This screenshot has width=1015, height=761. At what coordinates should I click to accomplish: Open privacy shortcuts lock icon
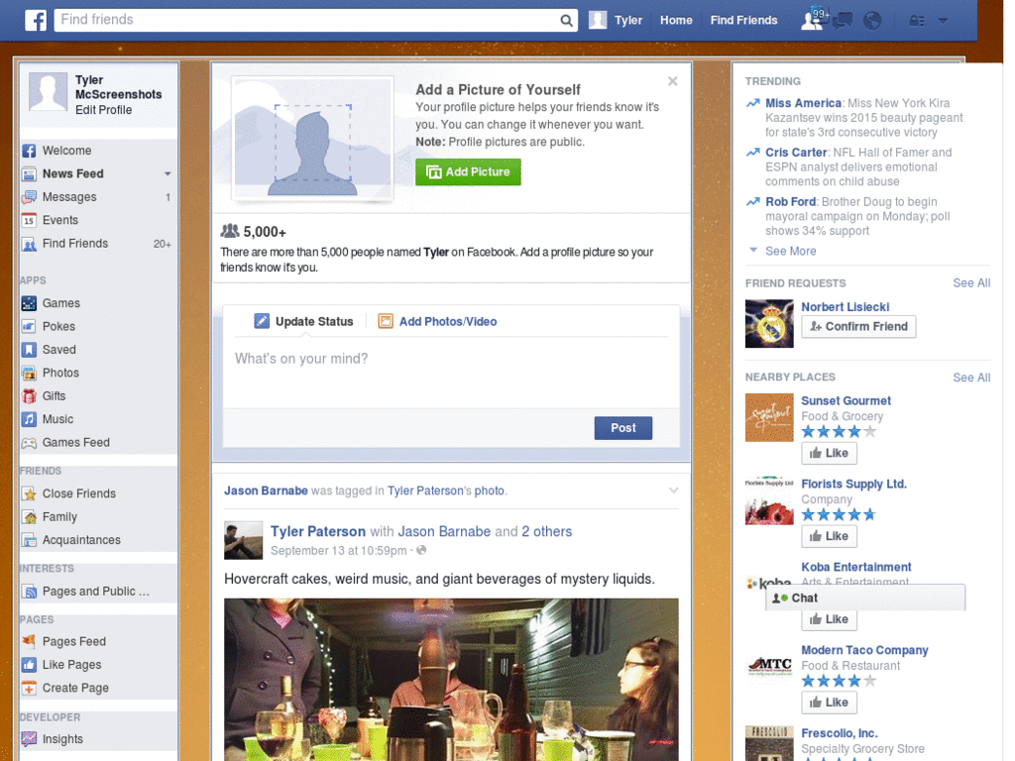click(x=917, y=21)
